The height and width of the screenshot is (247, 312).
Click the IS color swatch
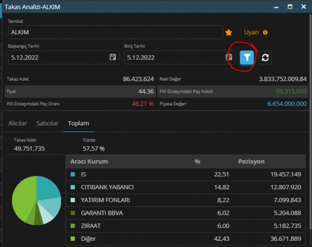(x=73, y=174)
